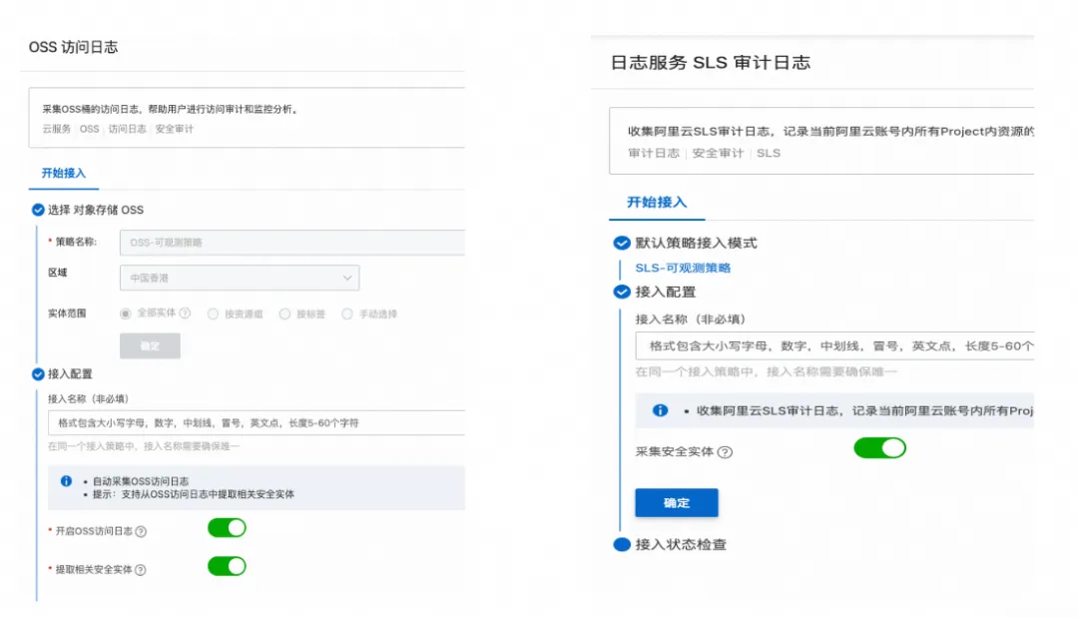
Task: Click the 云服务 tag in OSS description
Action: click(56, 129)
